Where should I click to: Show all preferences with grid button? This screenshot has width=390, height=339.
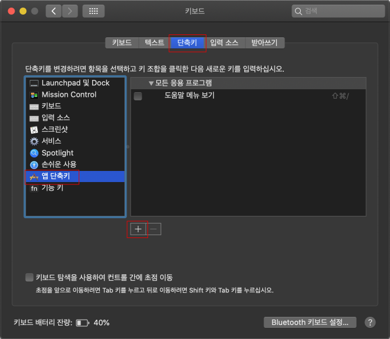coord(93,11)
